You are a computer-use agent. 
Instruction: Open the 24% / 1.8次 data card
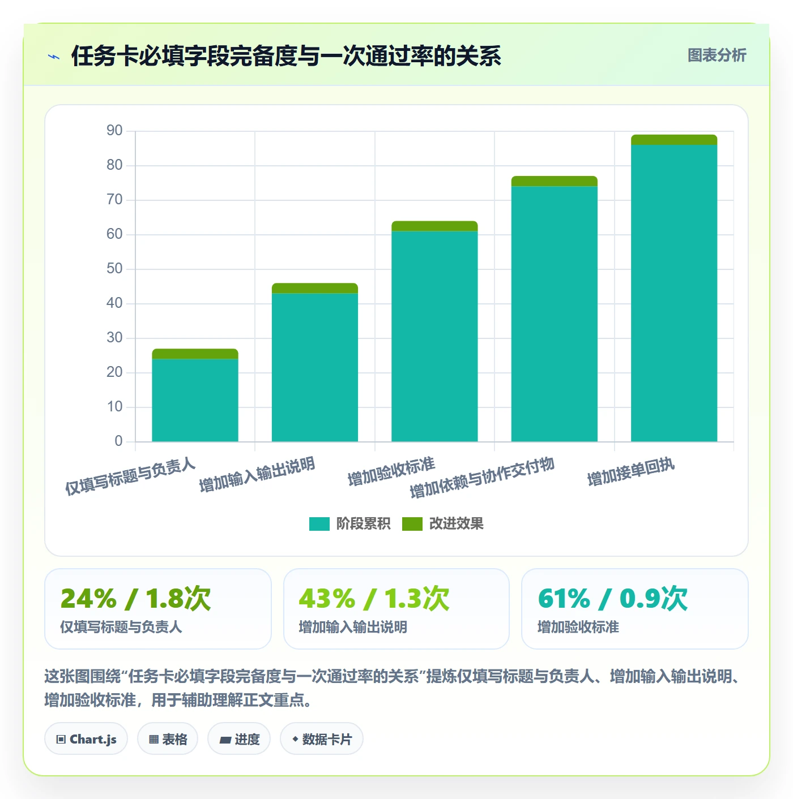pos(158,609)
